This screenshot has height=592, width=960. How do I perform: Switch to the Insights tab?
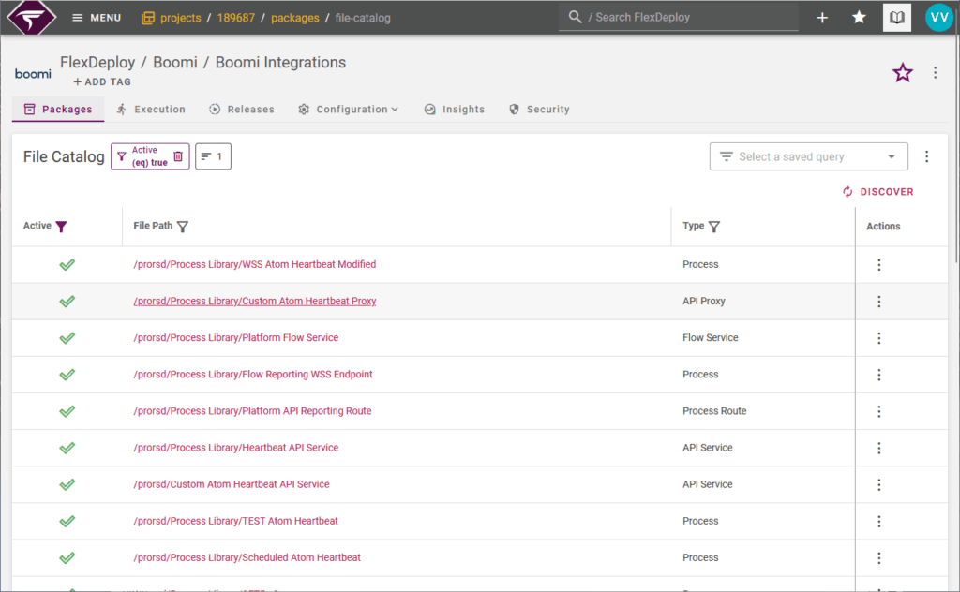click(x=455, y=109)
